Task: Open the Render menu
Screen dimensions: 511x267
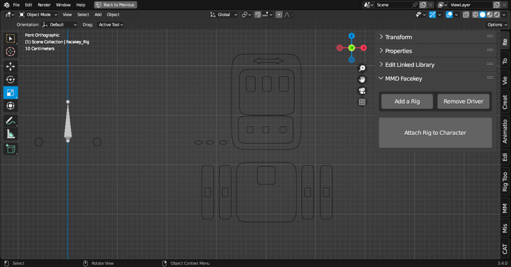Action: coord(44,5)
